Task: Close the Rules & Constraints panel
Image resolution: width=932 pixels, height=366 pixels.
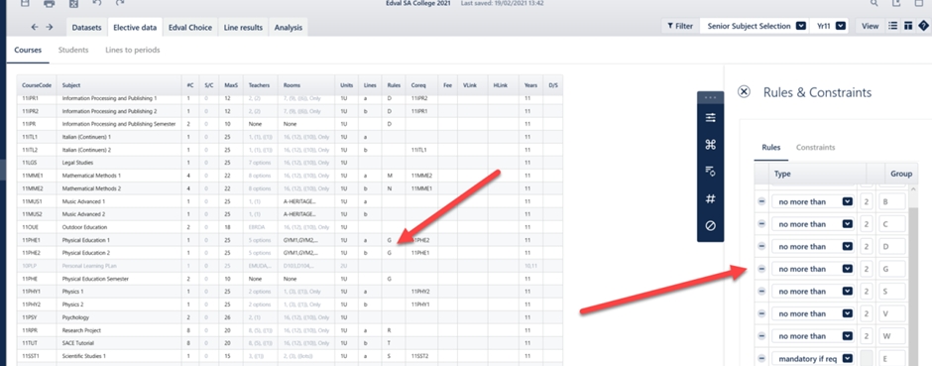Action: pyautogui.click(x=744, y=91)
